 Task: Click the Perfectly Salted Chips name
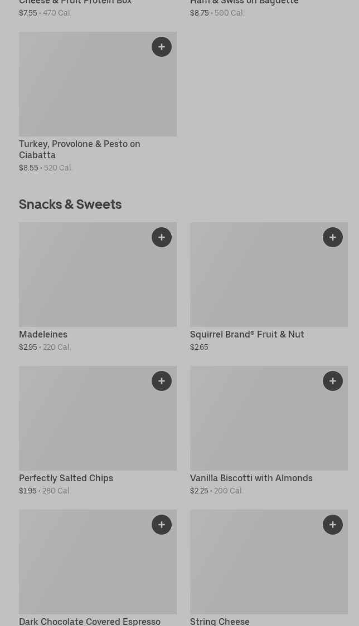click(x=66, y=478)
